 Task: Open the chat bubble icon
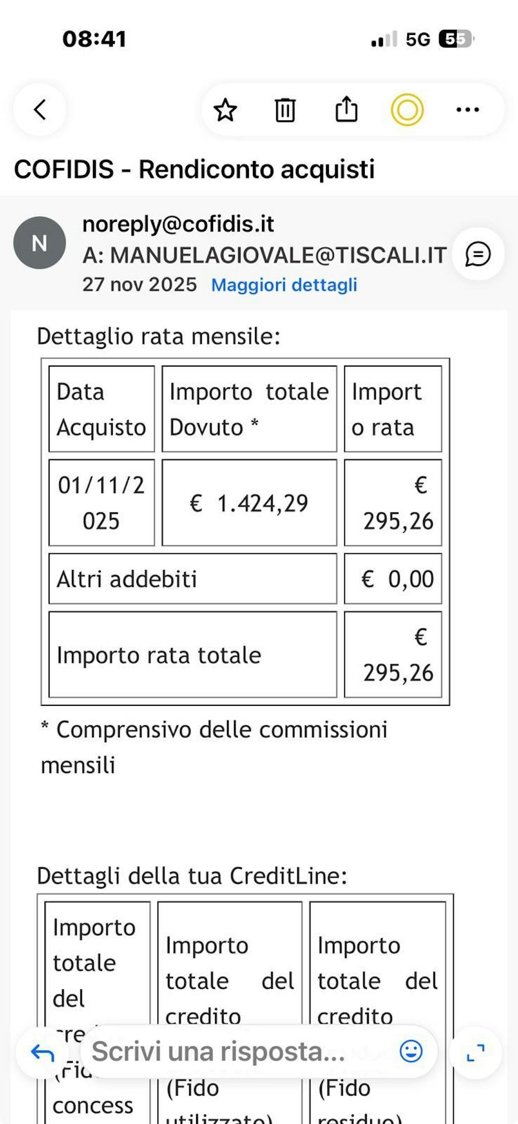point(478,254)
